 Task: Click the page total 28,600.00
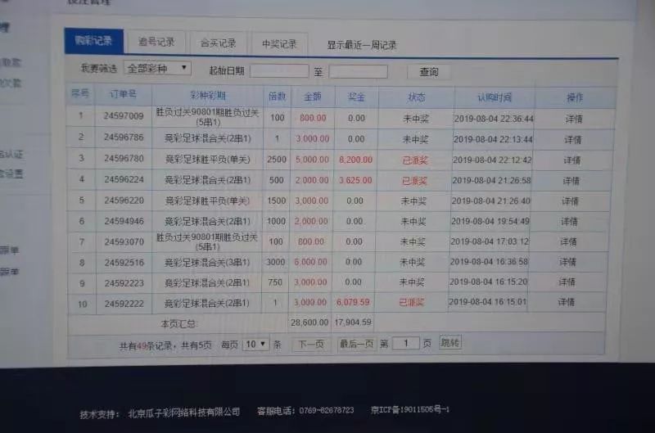pos(309,322)
